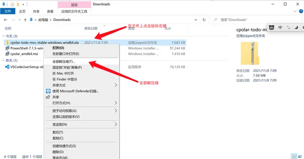304x159 pixels.
Task: Click the 78,129 KB size cell
Action: point(177,67)
